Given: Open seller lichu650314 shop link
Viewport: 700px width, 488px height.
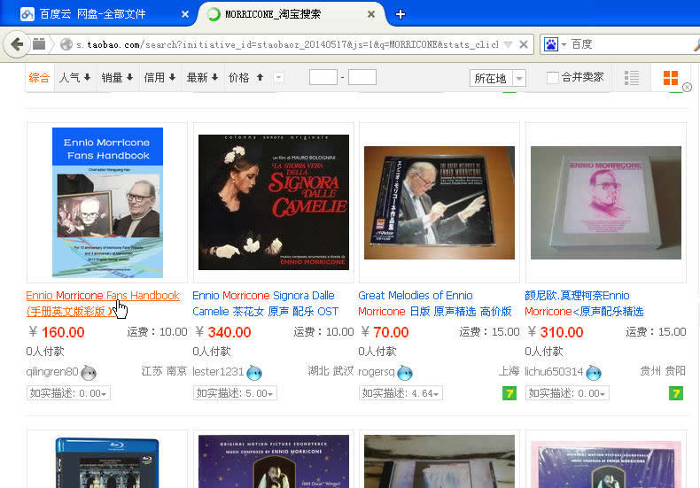Looking at the screenshot, I should click(554, 372).
